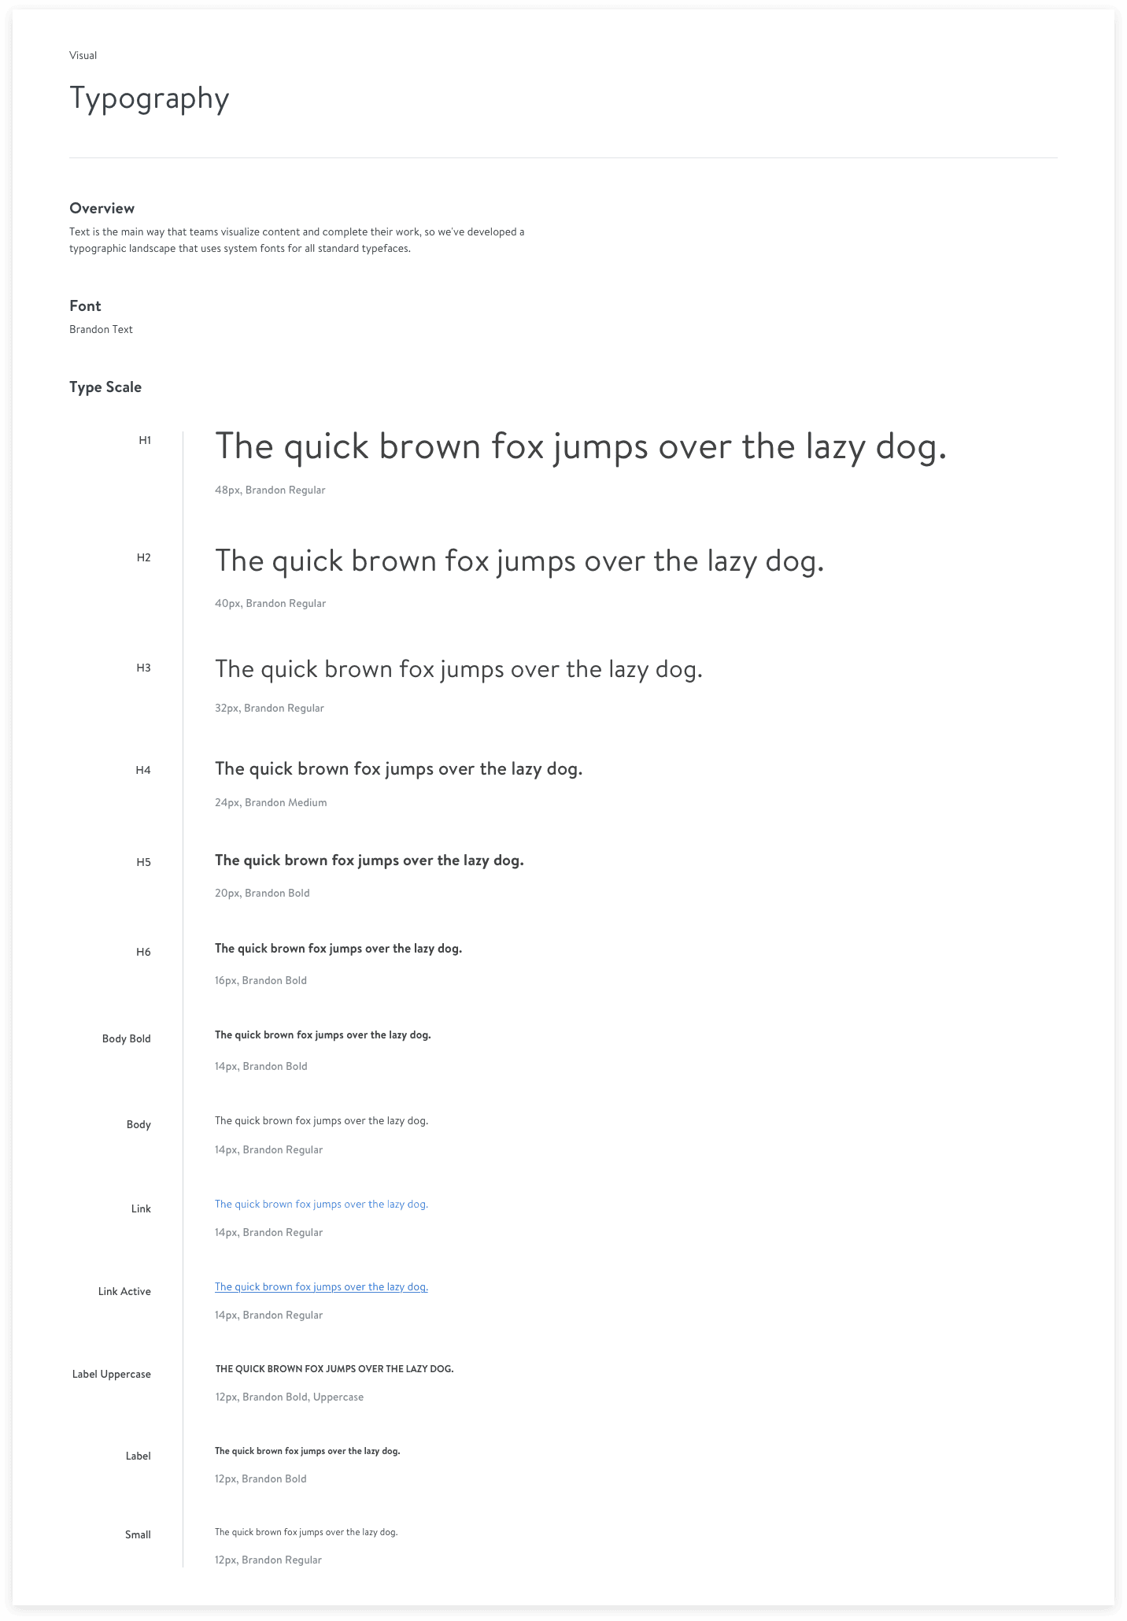This screenshot has height=1621, width=1127.
Task: Click the Small row sample sentence
Action: click(306, 1532)
